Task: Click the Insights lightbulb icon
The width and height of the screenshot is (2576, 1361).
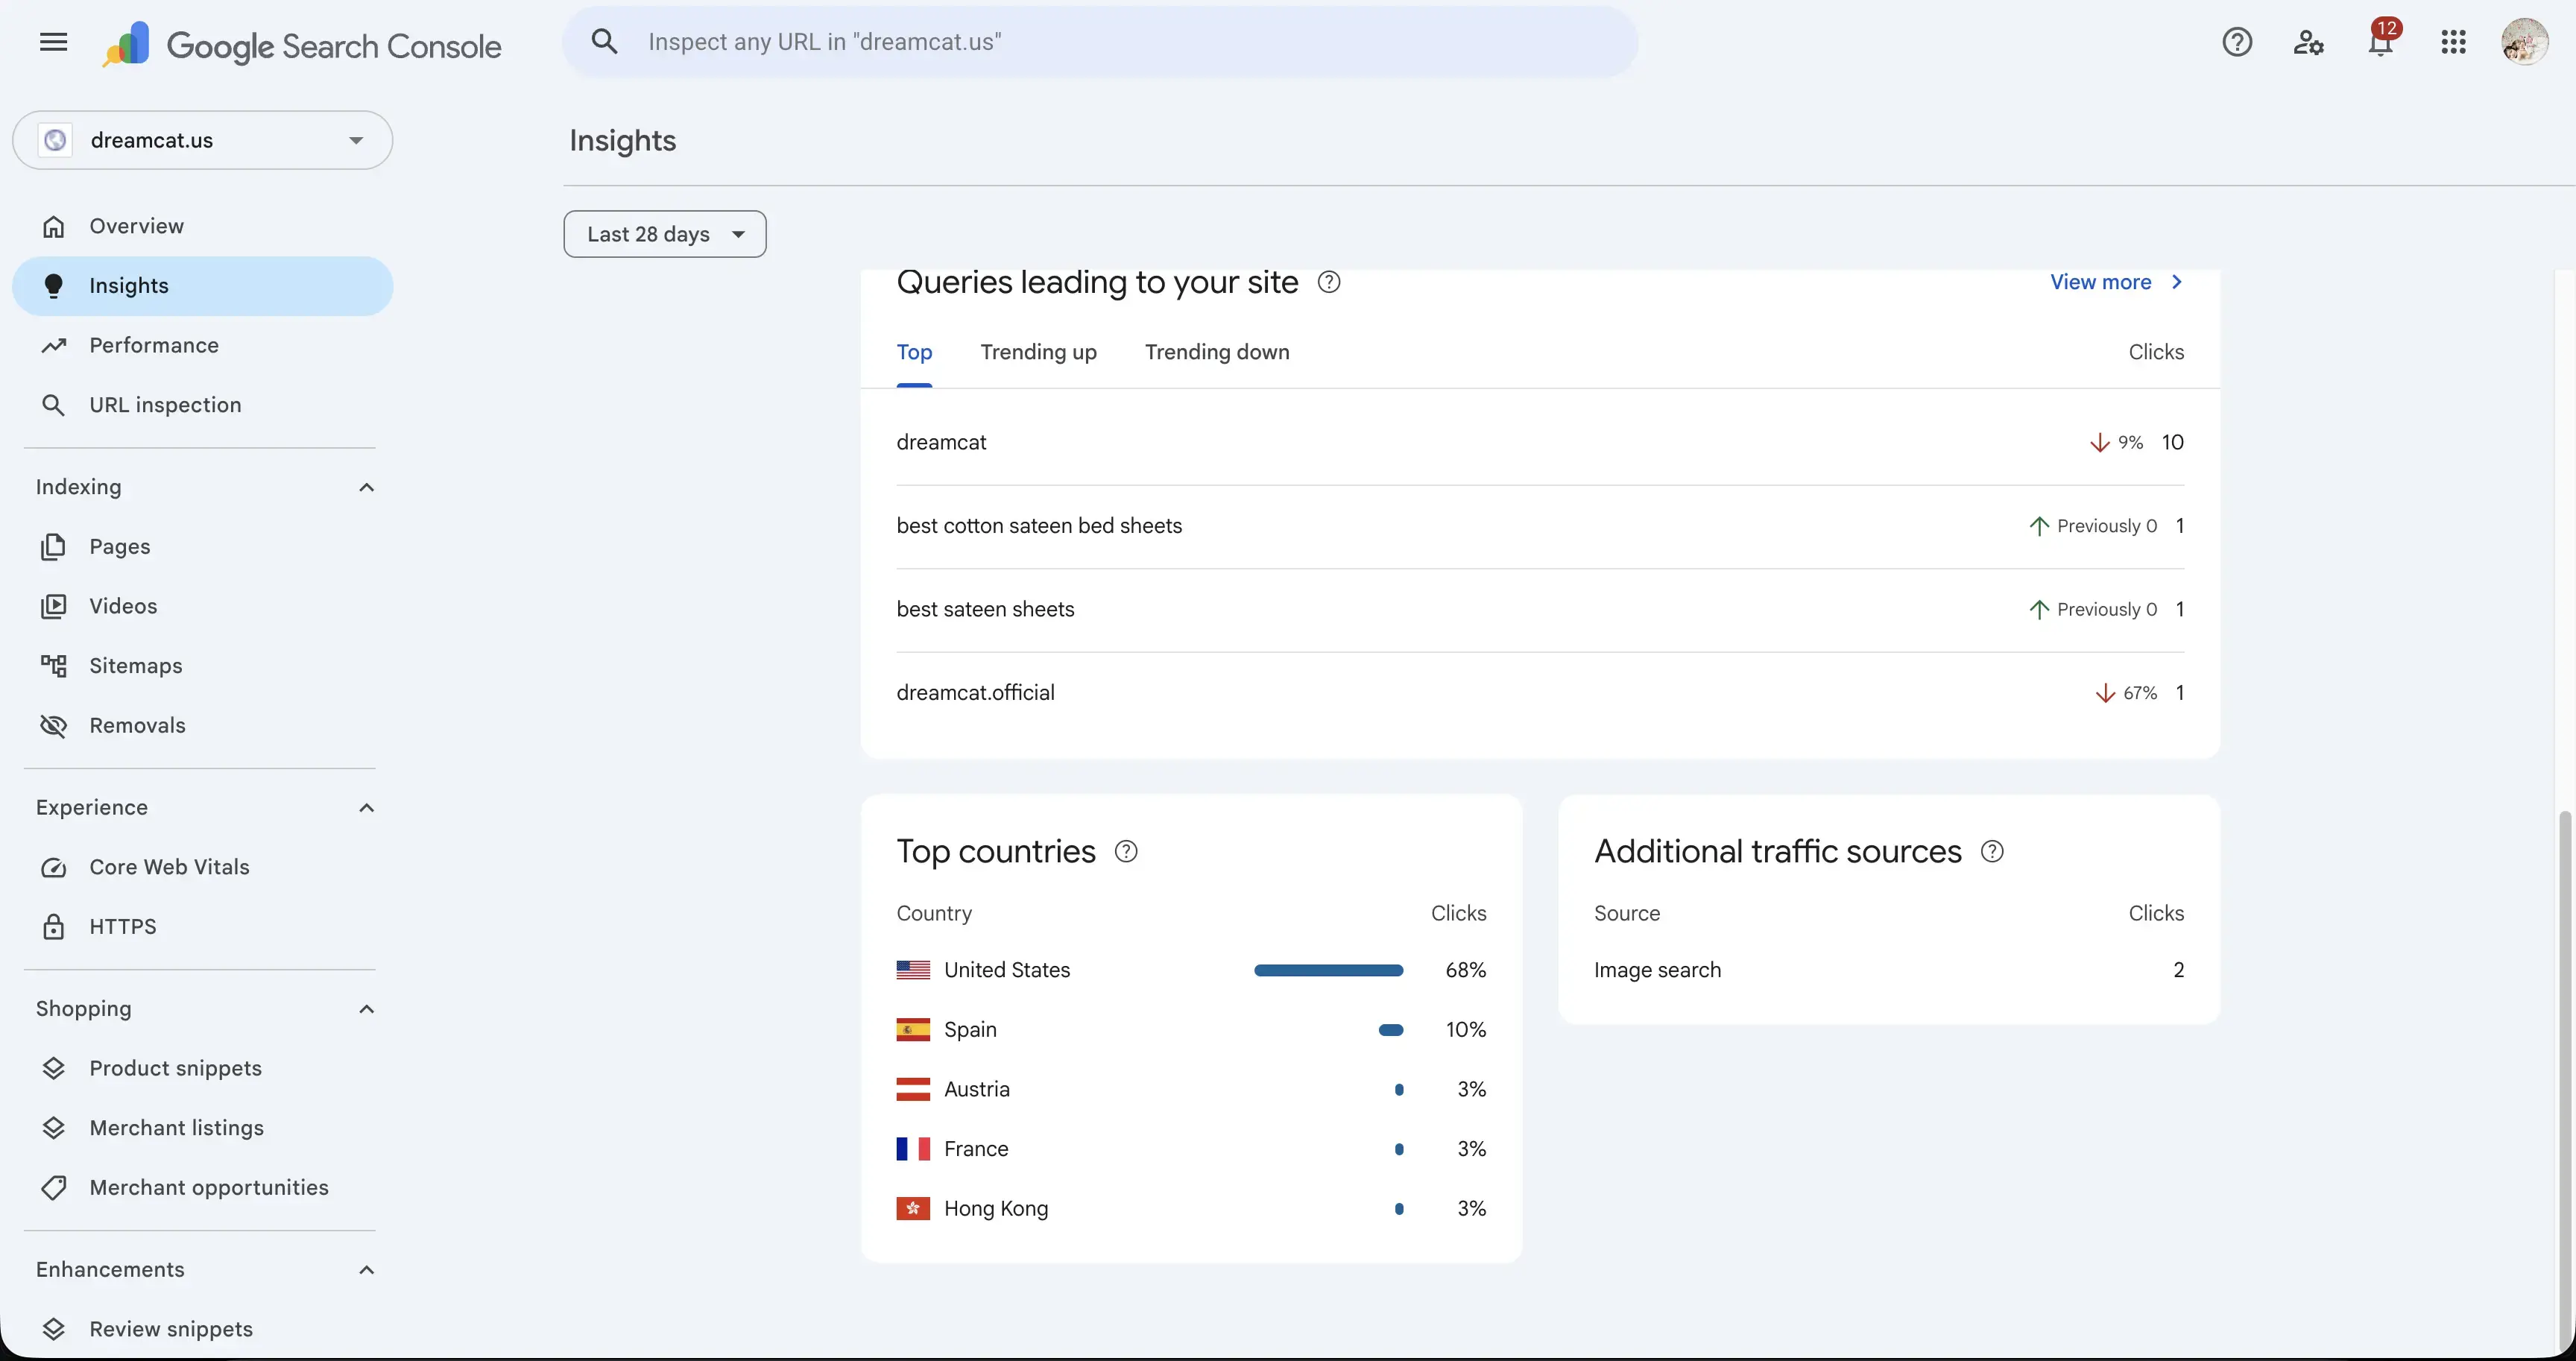Action: (53, 286)
